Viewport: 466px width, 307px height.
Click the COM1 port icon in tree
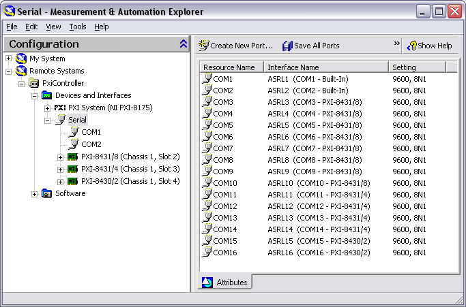point(74,132)
